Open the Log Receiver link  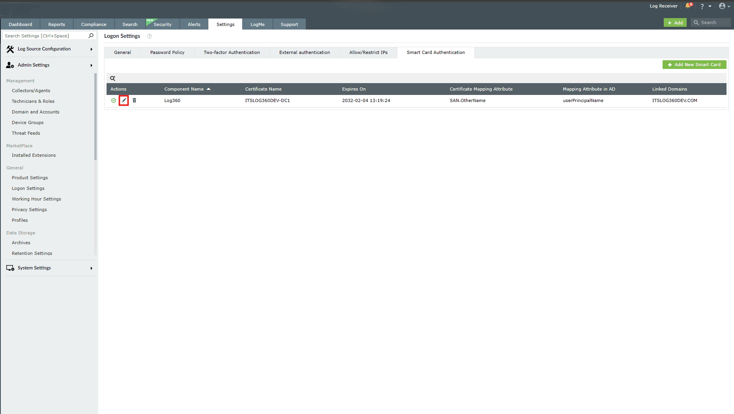663,6
